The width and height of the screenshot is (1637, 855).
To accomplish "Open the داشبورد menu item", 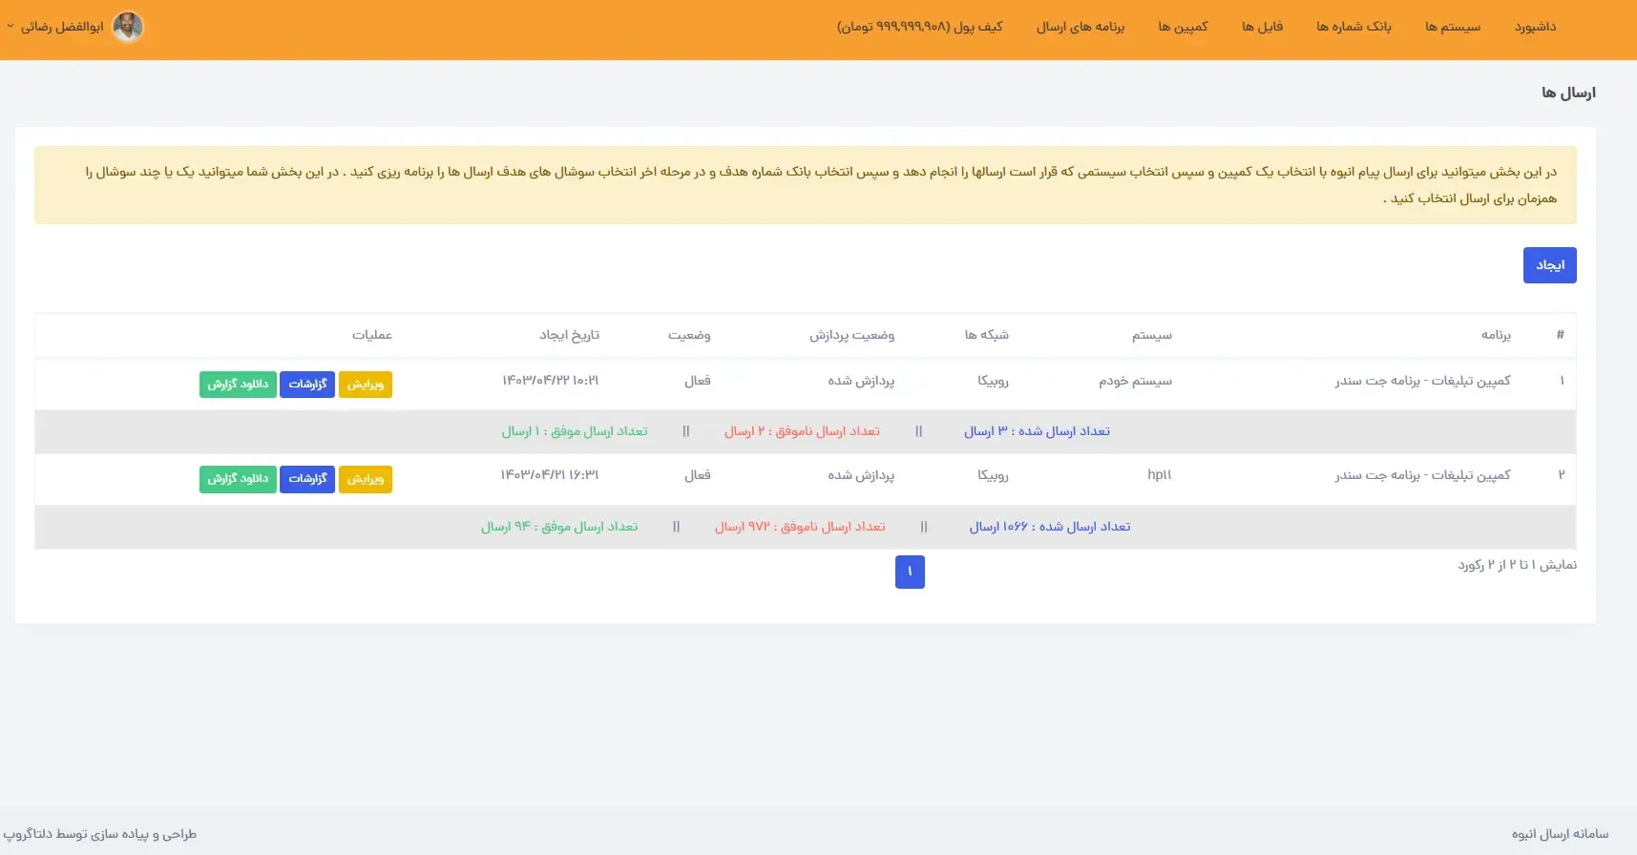I will (1535, 27).
